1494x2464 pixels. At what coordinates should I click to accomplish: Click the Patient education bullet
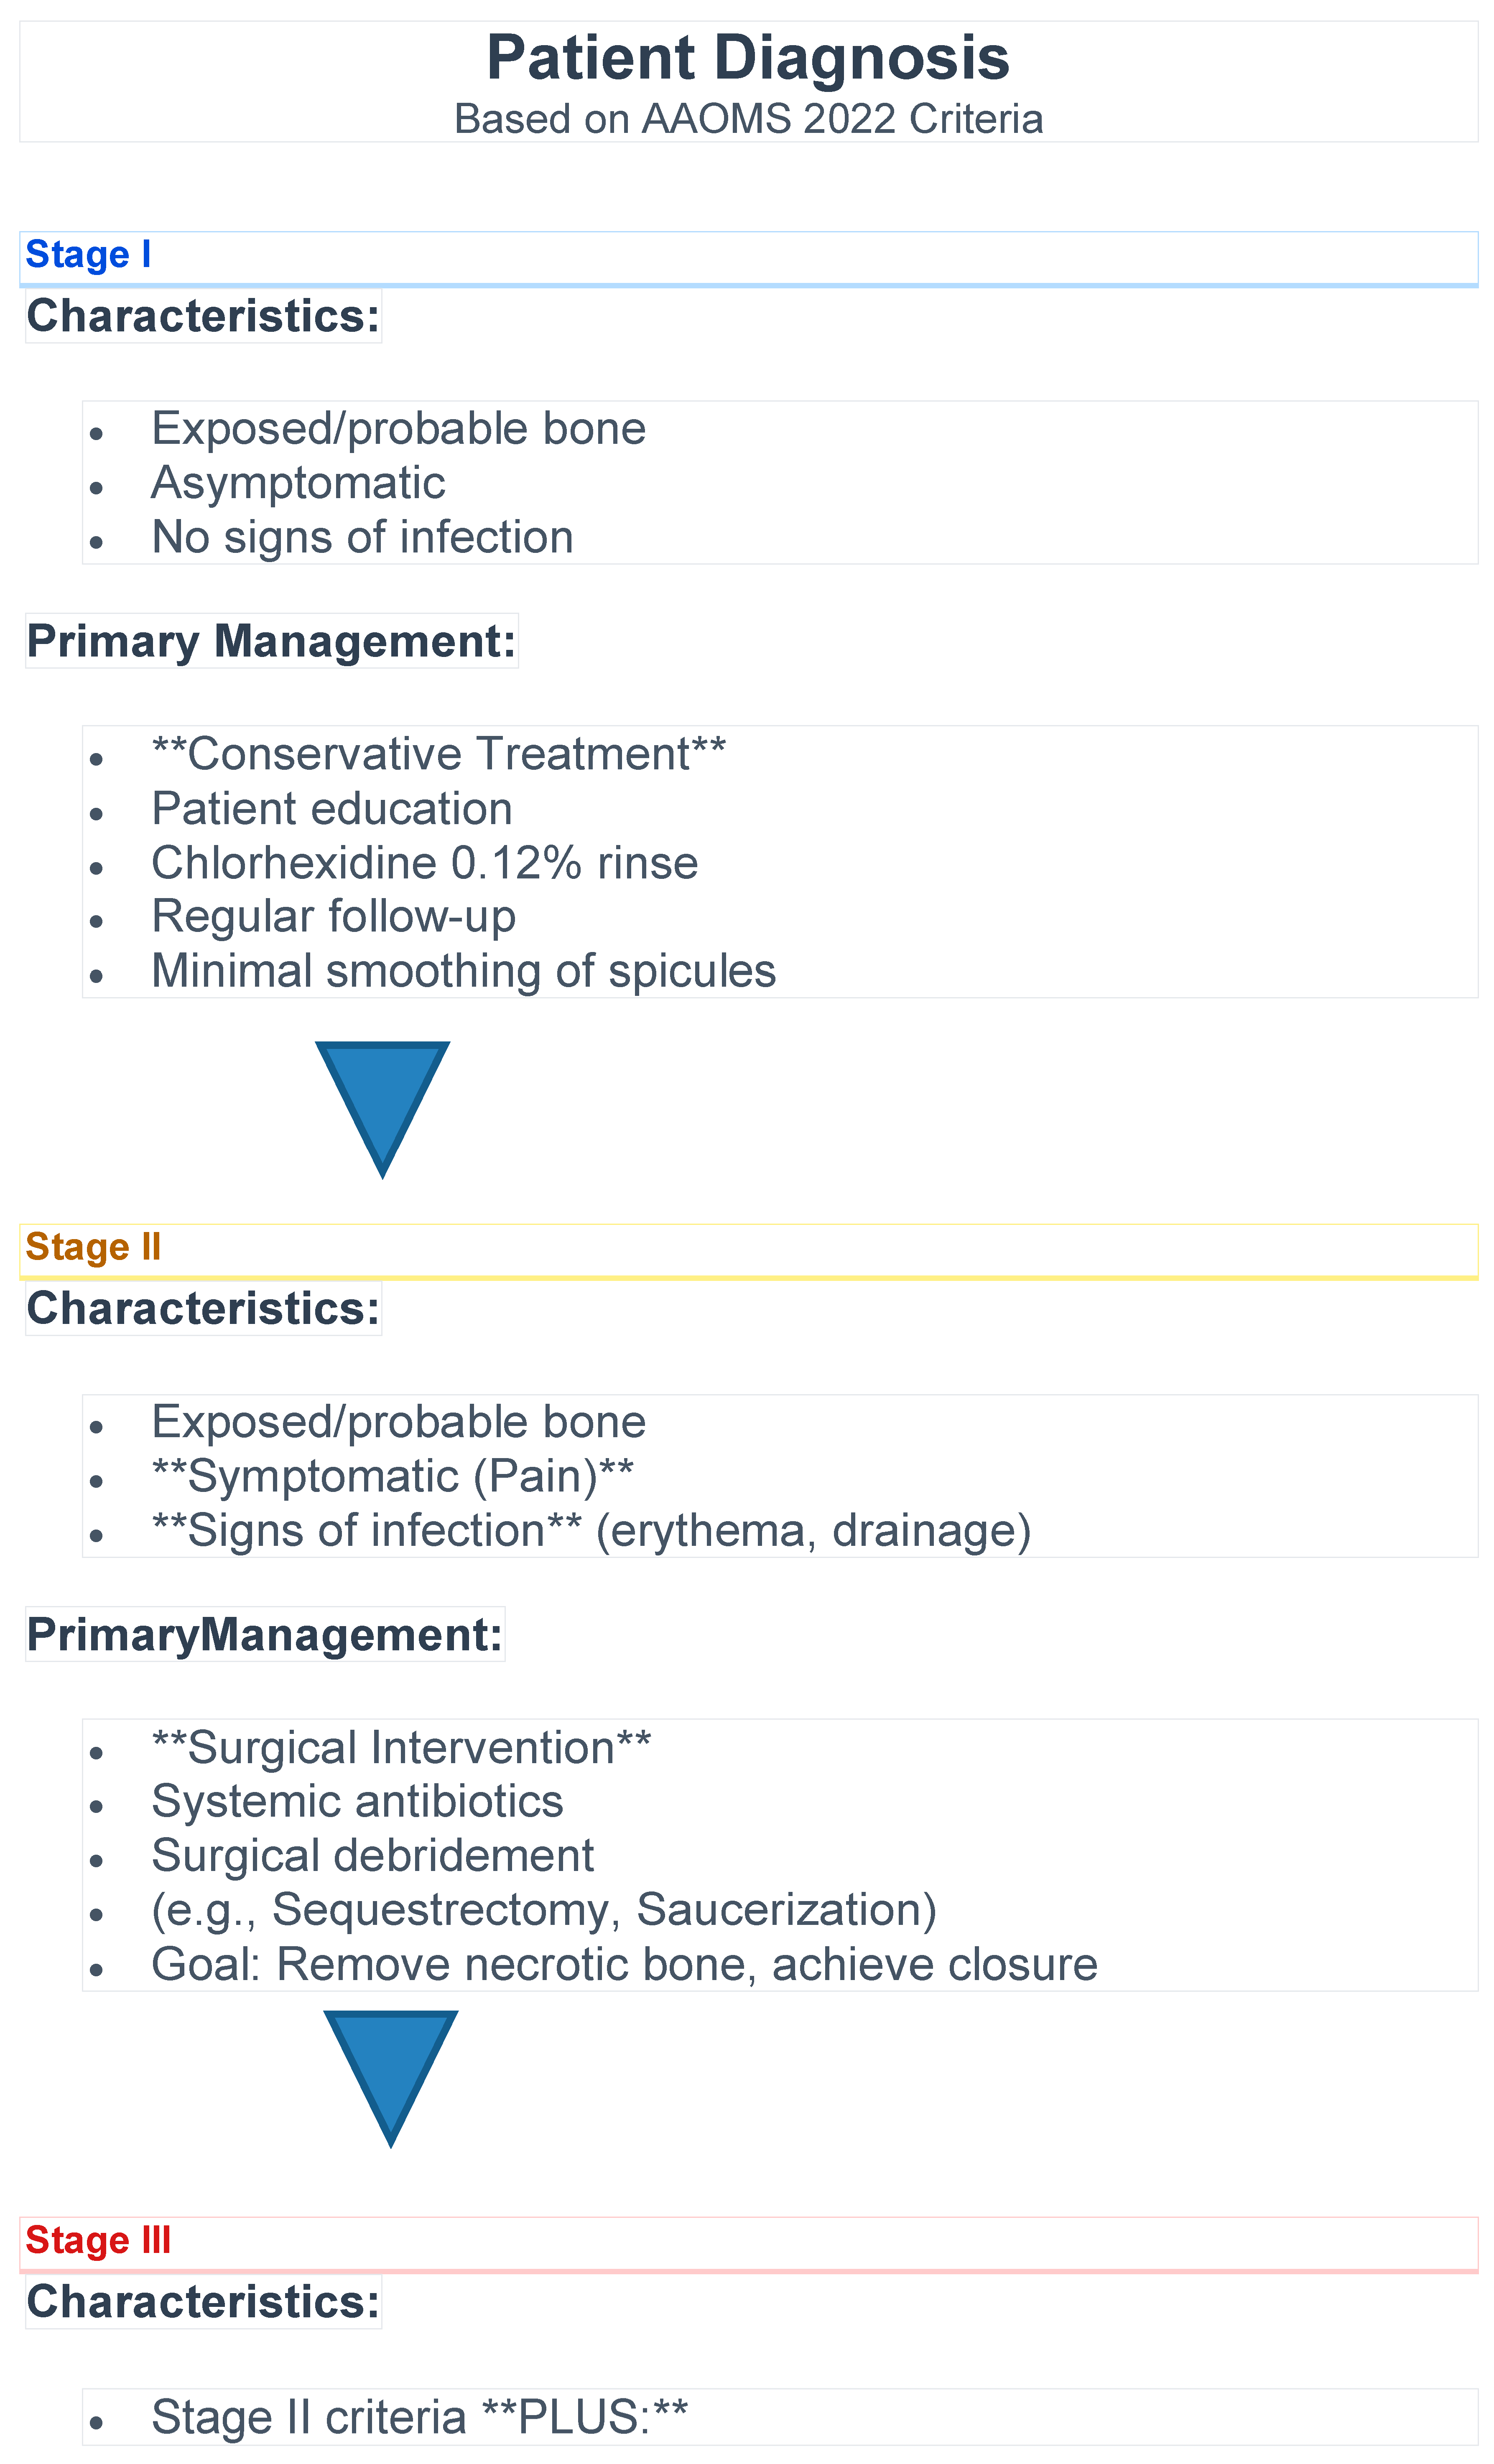(331, 808)
